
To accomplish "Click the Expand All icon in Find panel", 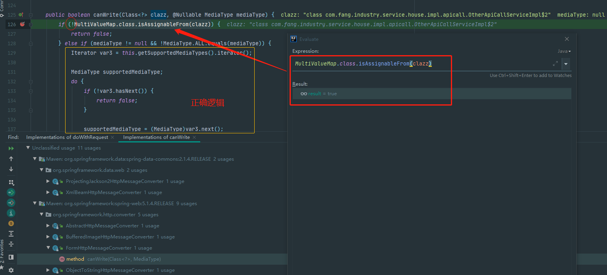I will (11, 234).
